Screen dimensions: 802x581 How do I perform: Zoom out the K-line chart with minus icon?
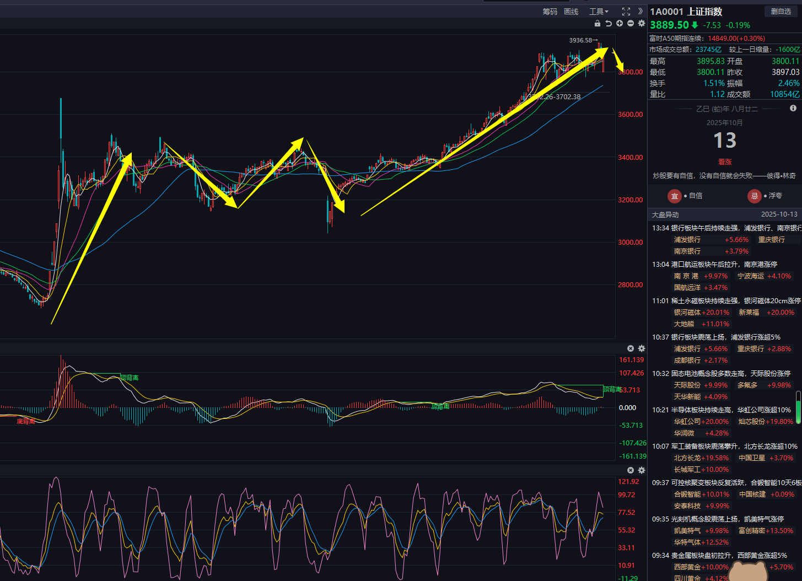631,23
